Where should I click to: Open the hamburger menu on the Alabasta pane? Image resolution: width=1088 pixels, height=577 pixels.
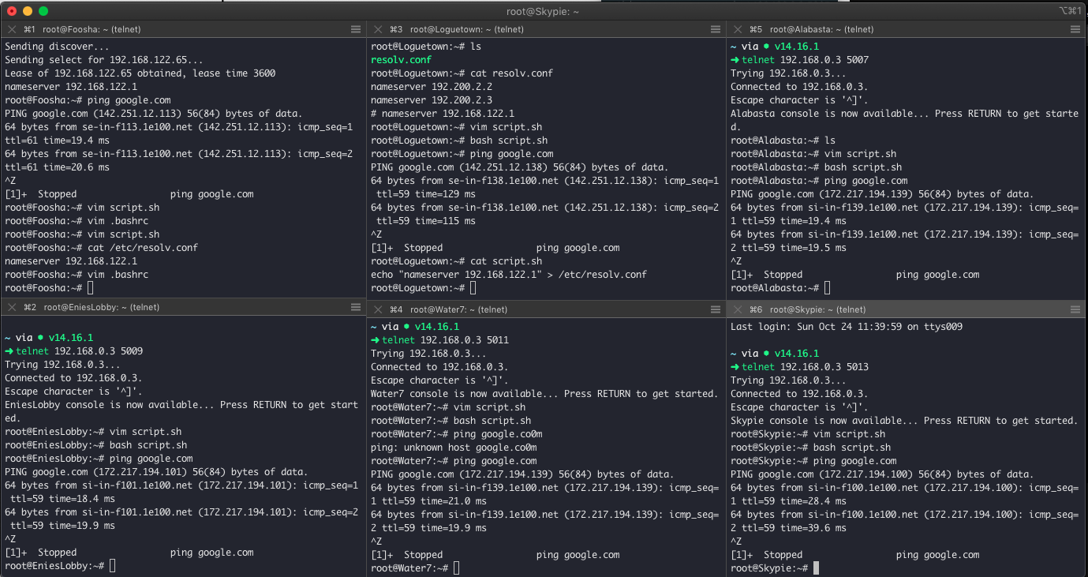pyautogui.click(x=1075, y=28)
